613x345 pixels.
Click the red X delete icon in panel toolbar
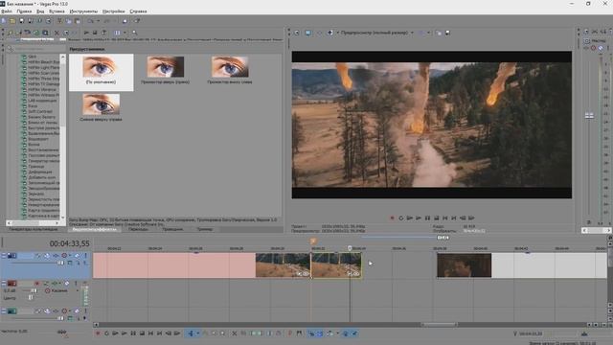[x=57, y=33]
